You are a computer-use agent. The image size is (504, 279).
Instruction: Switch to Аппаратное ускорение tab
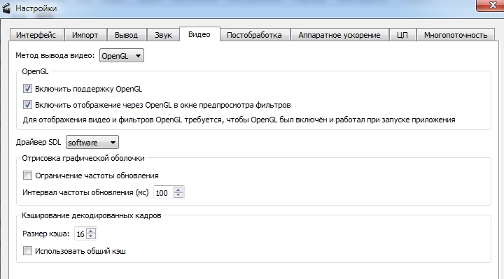(339, 35)
